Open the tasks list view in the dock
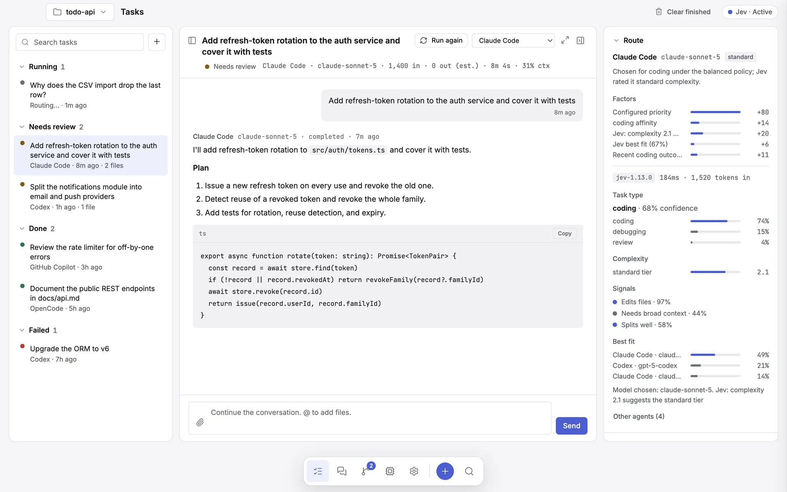The height and width of the screenshot is (492, 787). (318, 471)
